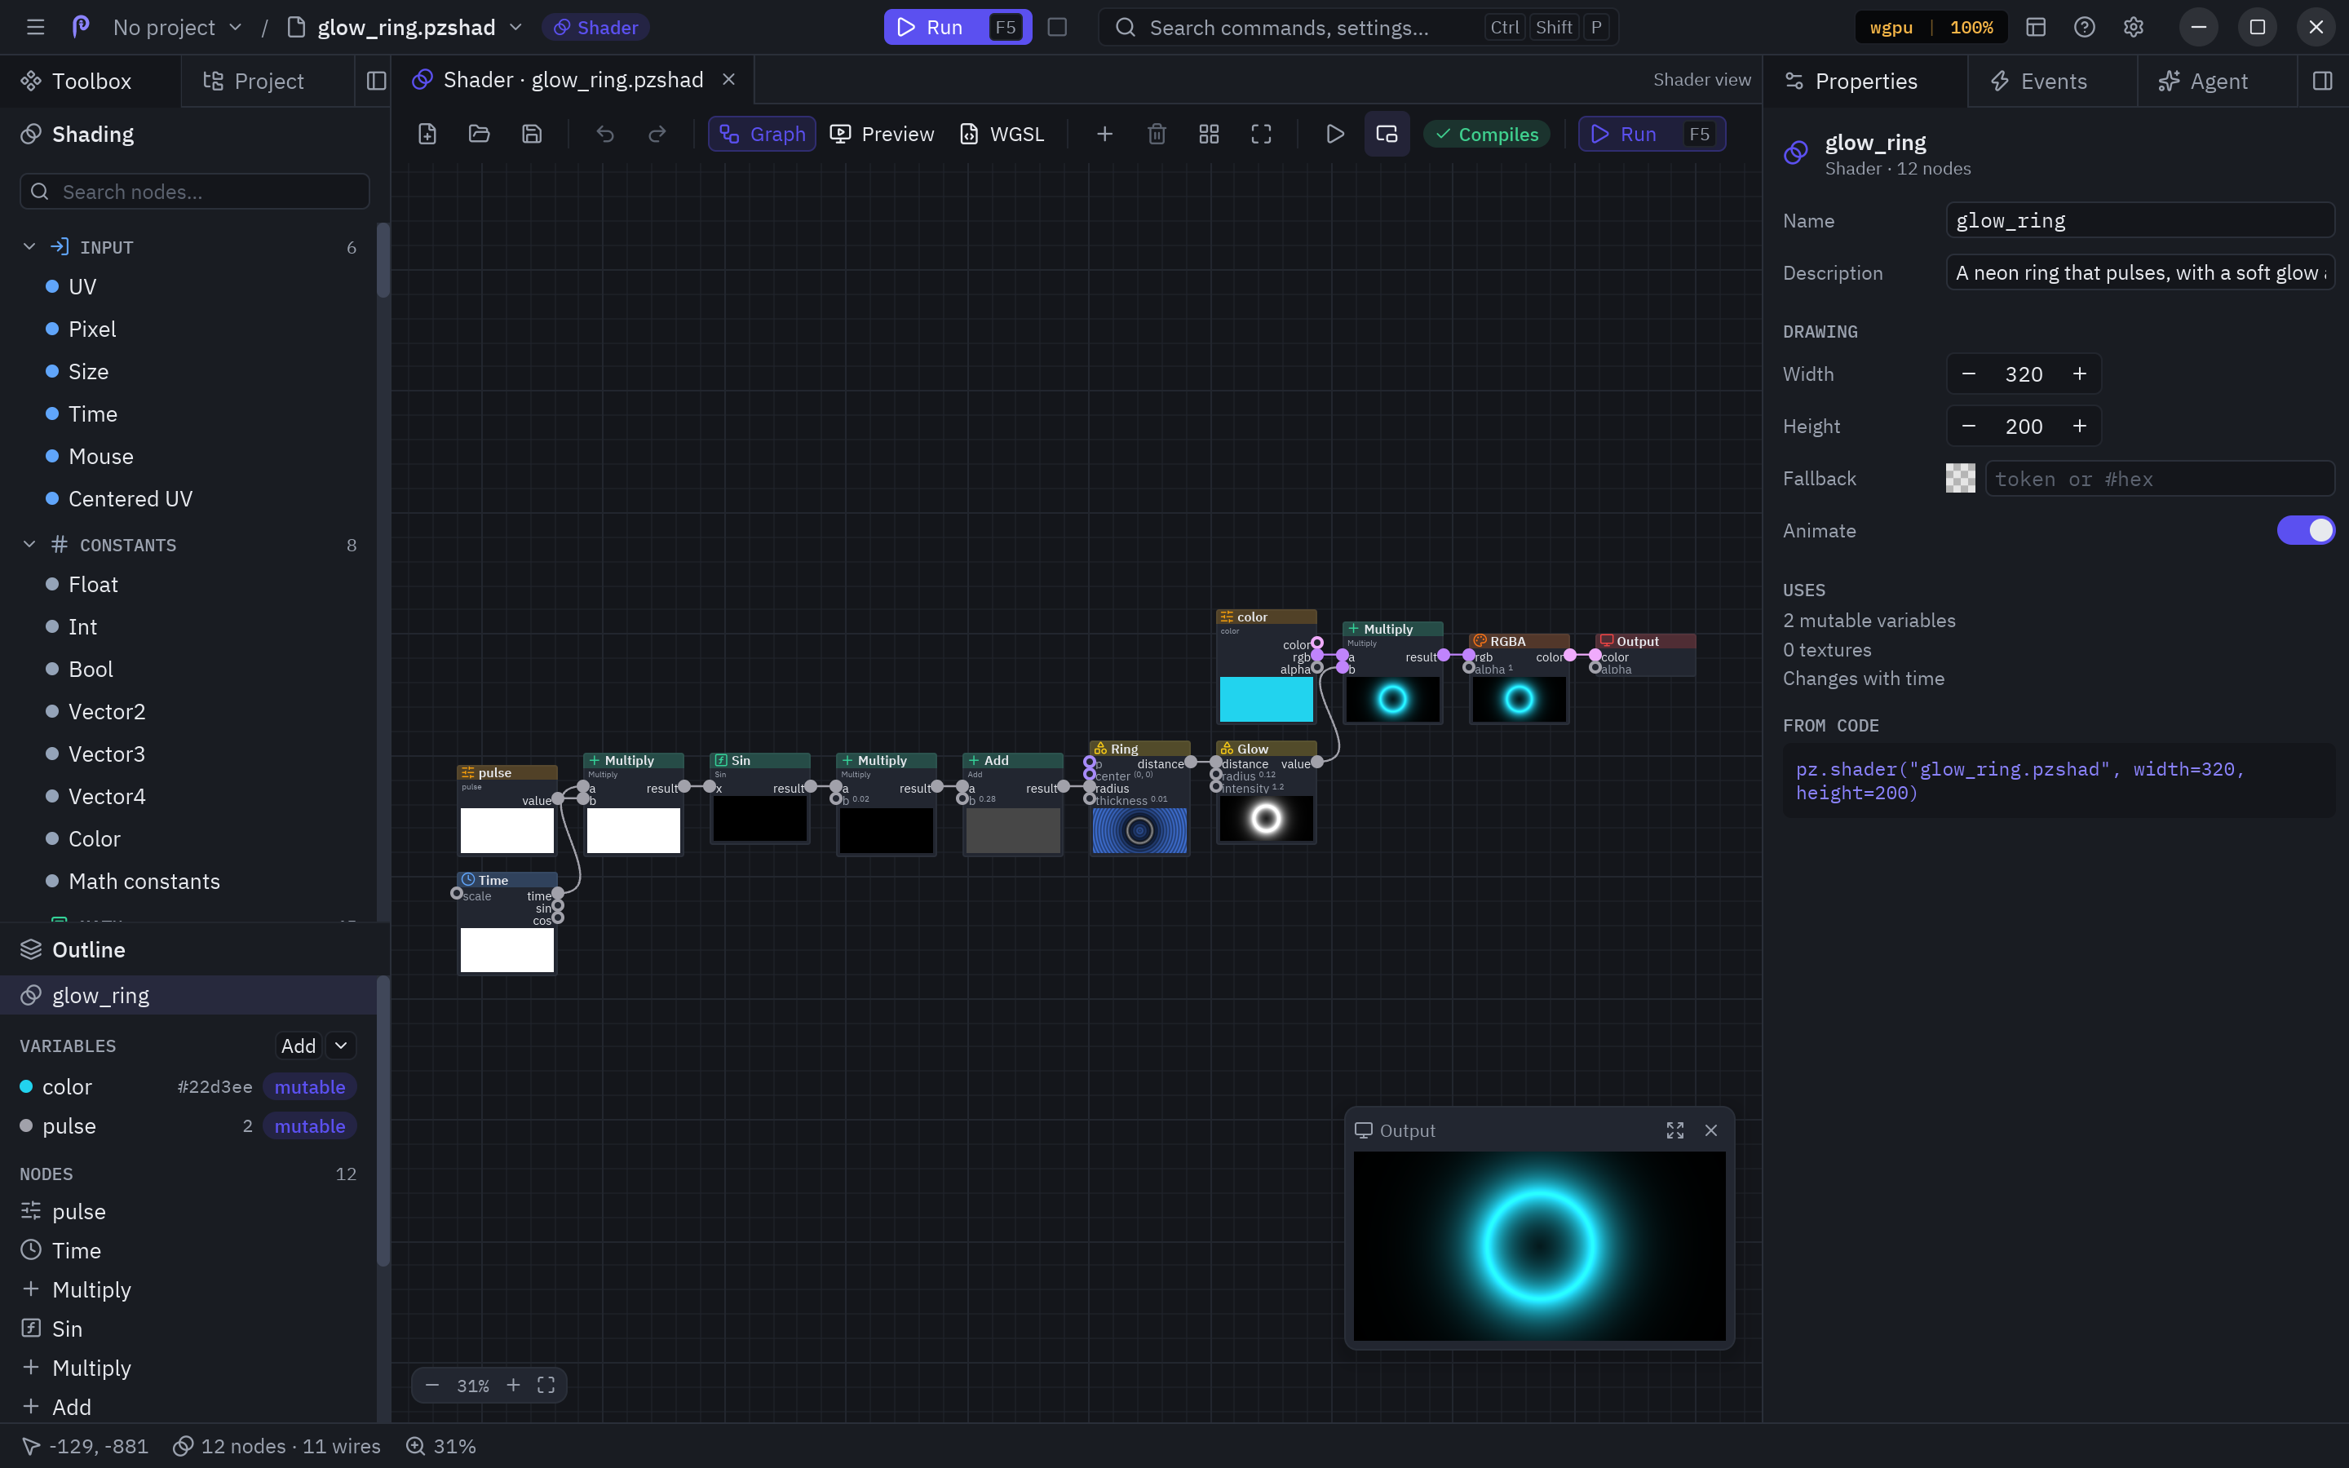
Task: Switch to the Preview view
Action: coord(883,134)
